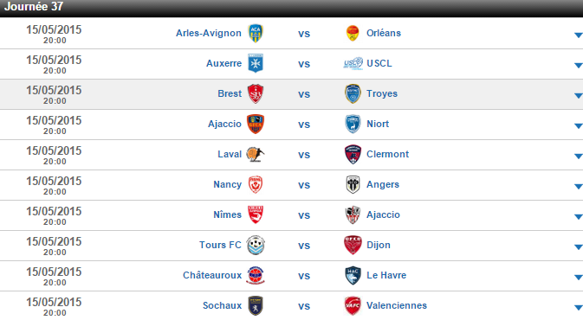583x320 pixels.
Task: Expand the Arles-Avignon vs Orléans match details
Action: [x=578, y=35]
